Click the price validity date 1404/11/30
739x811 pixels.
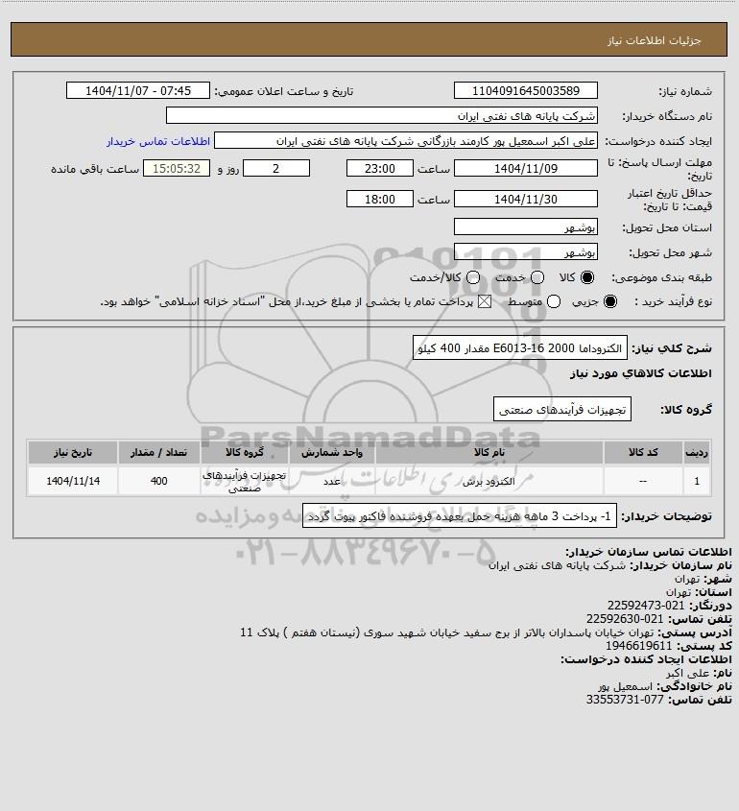[525, 199]
